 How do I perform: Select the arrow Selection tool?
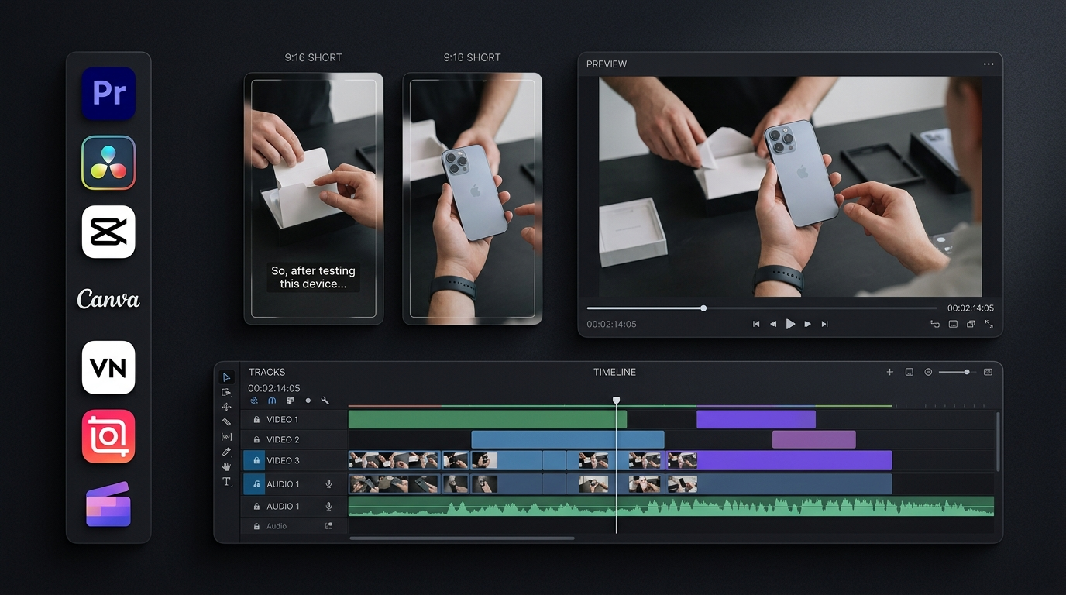pyautogui.click(x=227, y=377)
